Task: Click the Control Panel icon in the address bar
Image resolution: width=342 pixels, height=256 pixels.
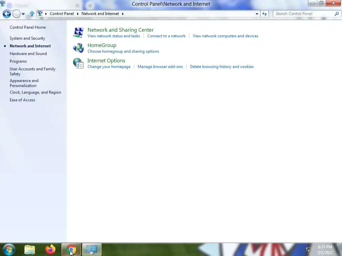Action: click(x=40, y=13)
